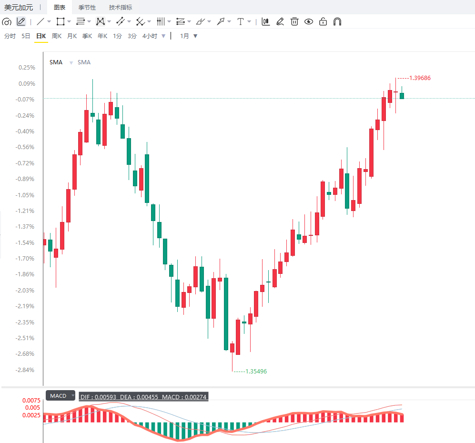Toggle the lock drawings icon

pos(323,22)
